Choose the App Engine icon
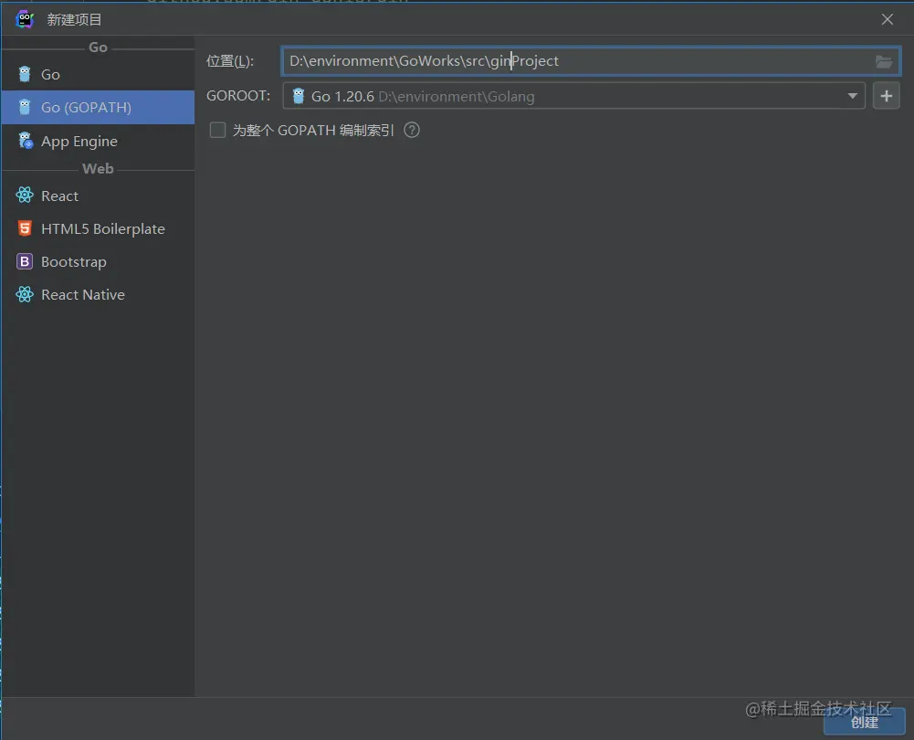Viewport: 914px width, 740px height. click(25, 141)
